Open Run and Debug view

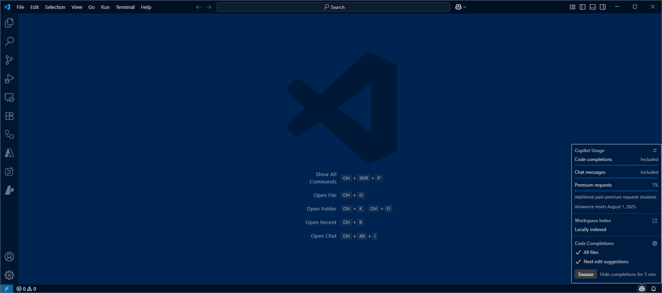pos(9,79)
